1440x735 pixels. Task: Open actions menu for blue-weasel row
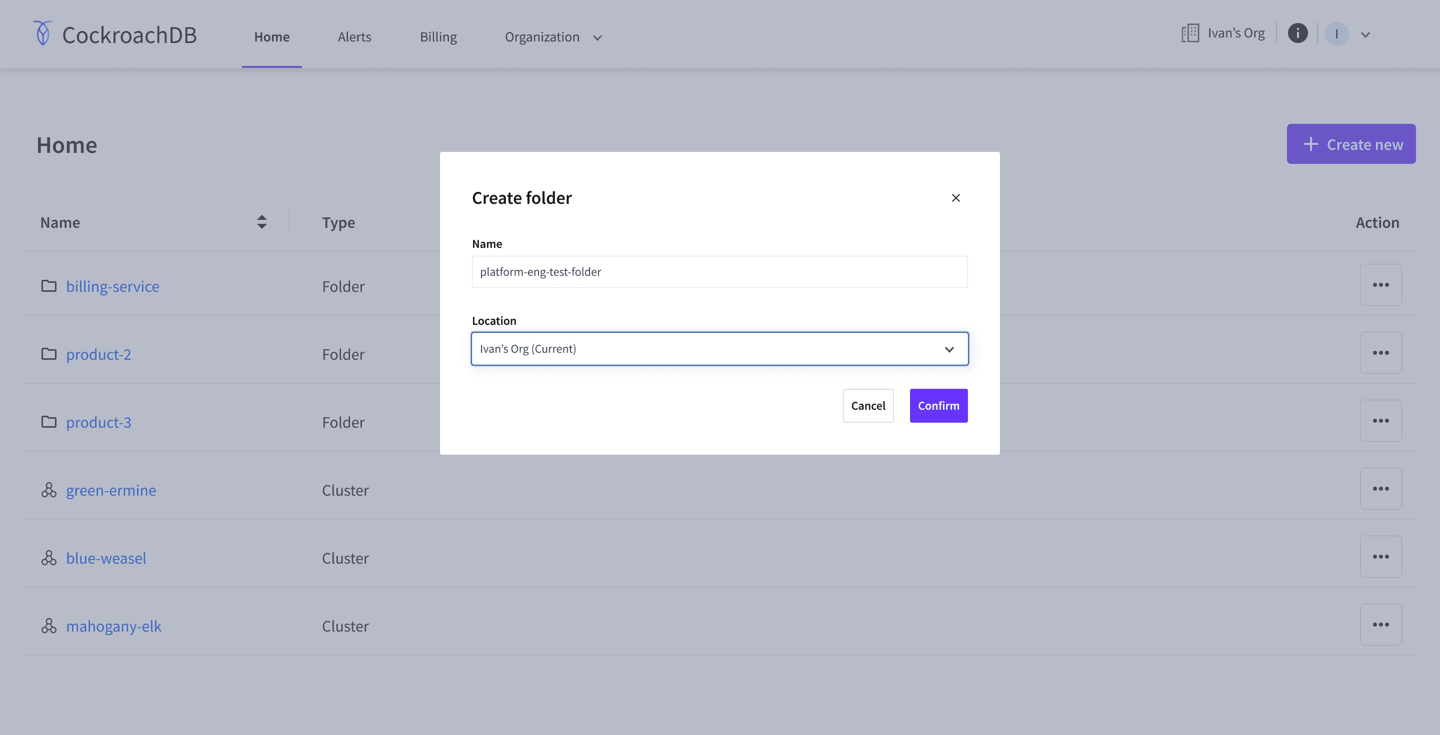(1380, 557)
